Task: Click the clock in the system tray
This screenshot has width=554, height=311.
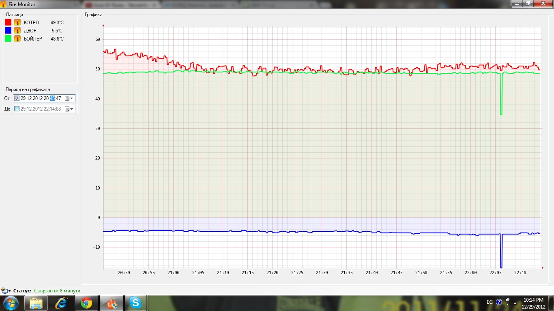Action: (x=533, y=303)
